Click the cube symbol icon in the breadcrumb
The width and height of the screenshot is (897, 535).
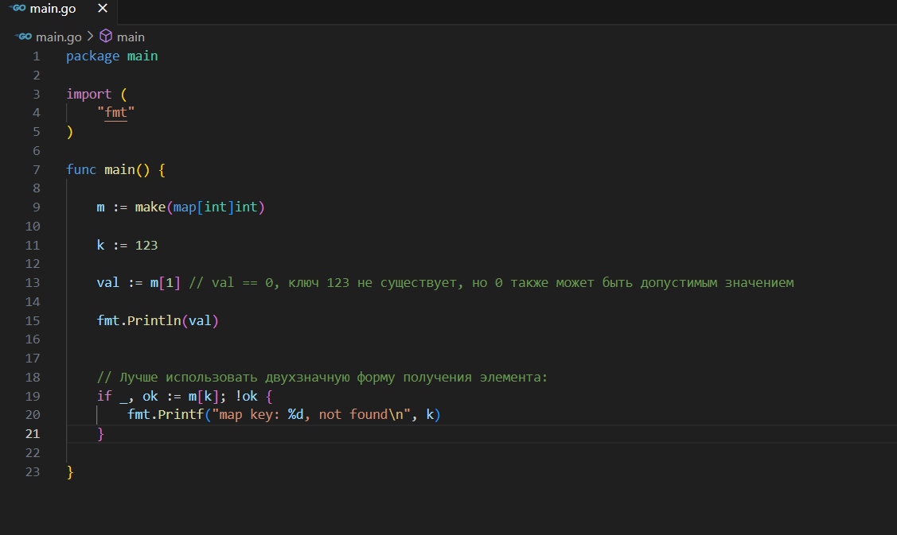pyautogui.click(x=106, y=37)
